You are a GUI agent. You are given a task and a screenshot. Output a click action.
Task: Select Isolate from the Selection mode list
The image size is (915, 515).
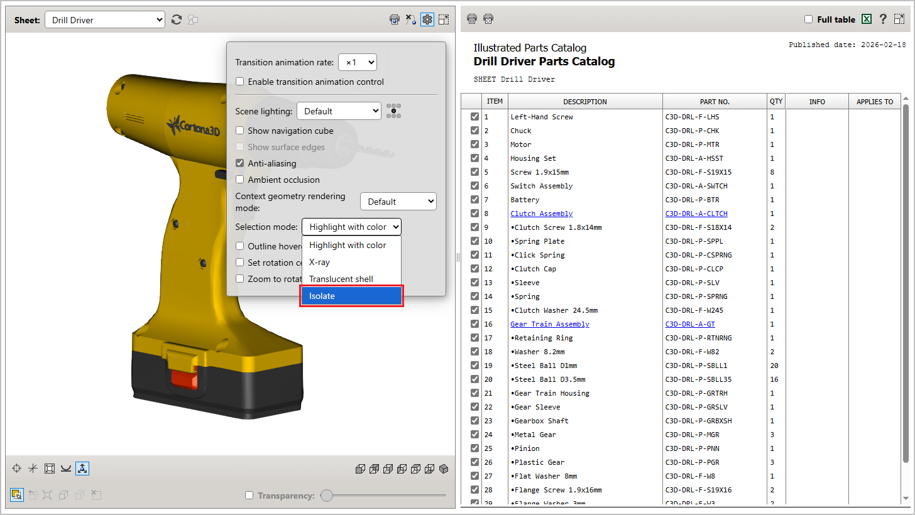coord(351,296)
